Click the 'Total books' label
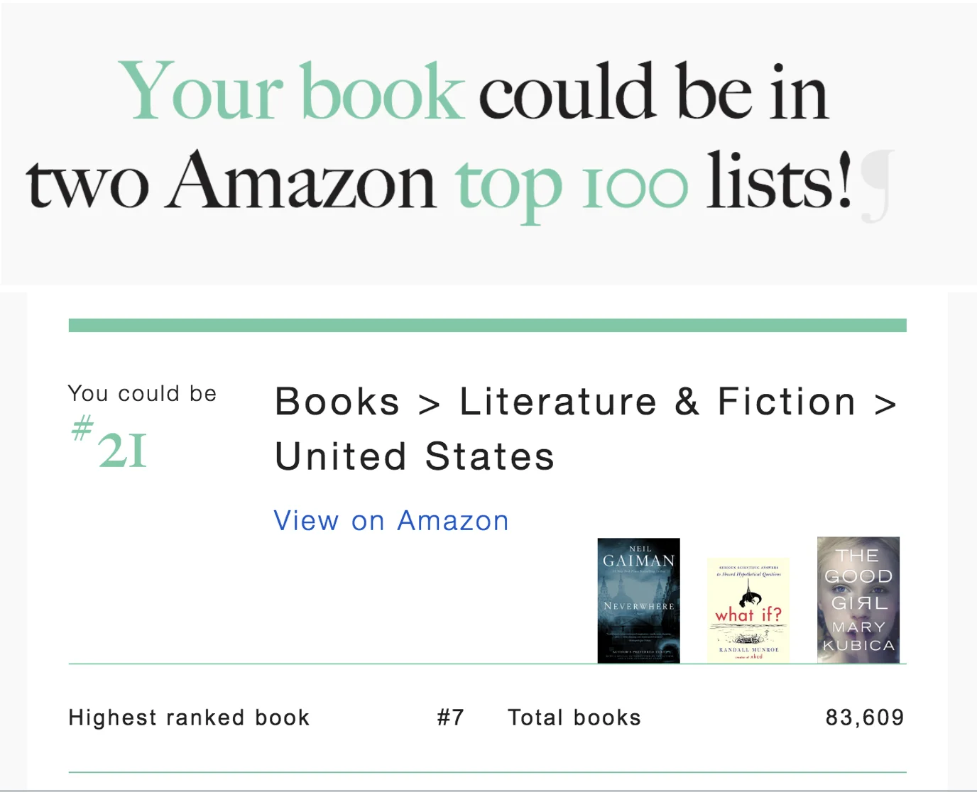The width and height of the screenshot is (977, 792). pyautogui.click(x=574, y=717)
